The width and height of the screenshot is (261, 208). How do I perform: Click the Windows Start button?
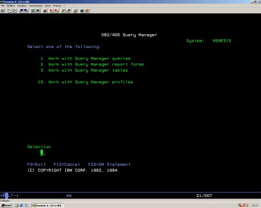[6, 206]
